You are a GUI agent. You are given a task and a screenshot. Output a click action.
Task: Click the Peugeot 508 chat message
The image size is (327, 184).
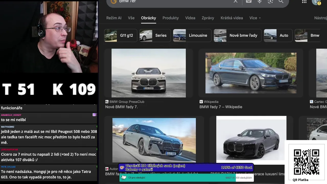(49, 137)
